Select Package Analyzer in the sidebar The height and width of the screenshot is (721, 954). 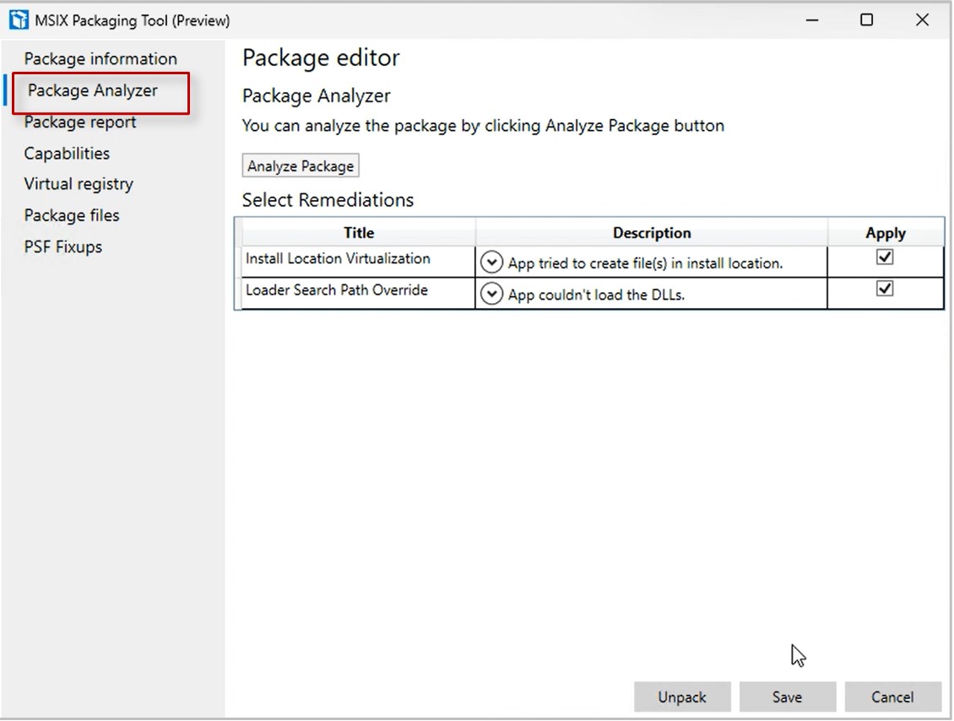click(93, 90)
